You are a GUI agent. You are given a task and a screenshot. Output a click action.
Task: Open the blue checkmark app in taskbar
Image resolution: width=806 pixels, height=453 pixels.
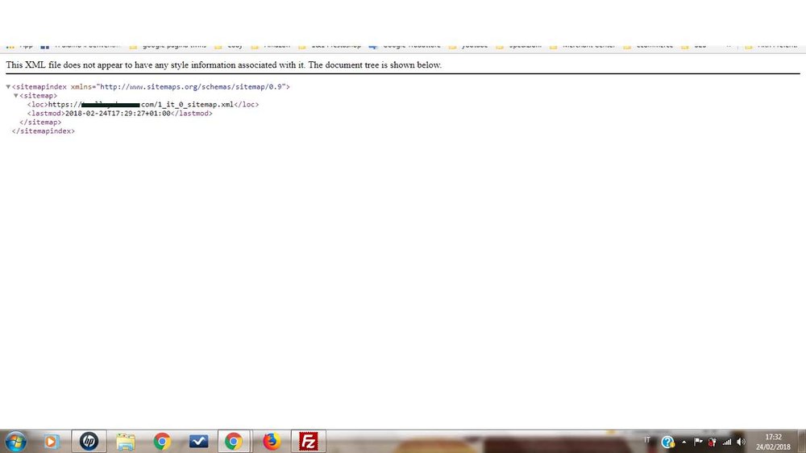(198, 442)
